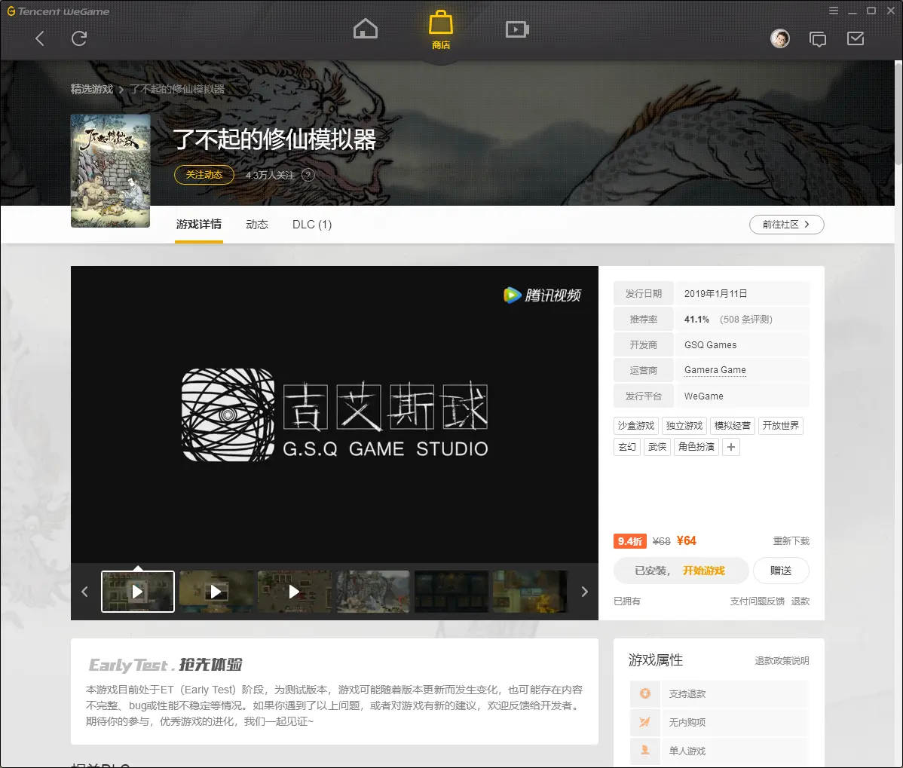Switch to 游戏详情 tab
The height and width of the screenshot is (768, 903).
tap(199, 225)
